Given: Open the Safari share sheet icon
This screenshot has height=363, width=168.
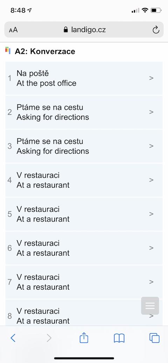Looking at the screenshot, I should tap(84, 337).
